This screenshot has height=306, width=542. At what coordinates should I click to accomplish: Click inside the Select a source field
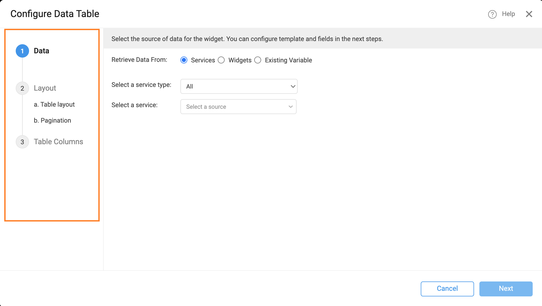click(x=229, y=107)
